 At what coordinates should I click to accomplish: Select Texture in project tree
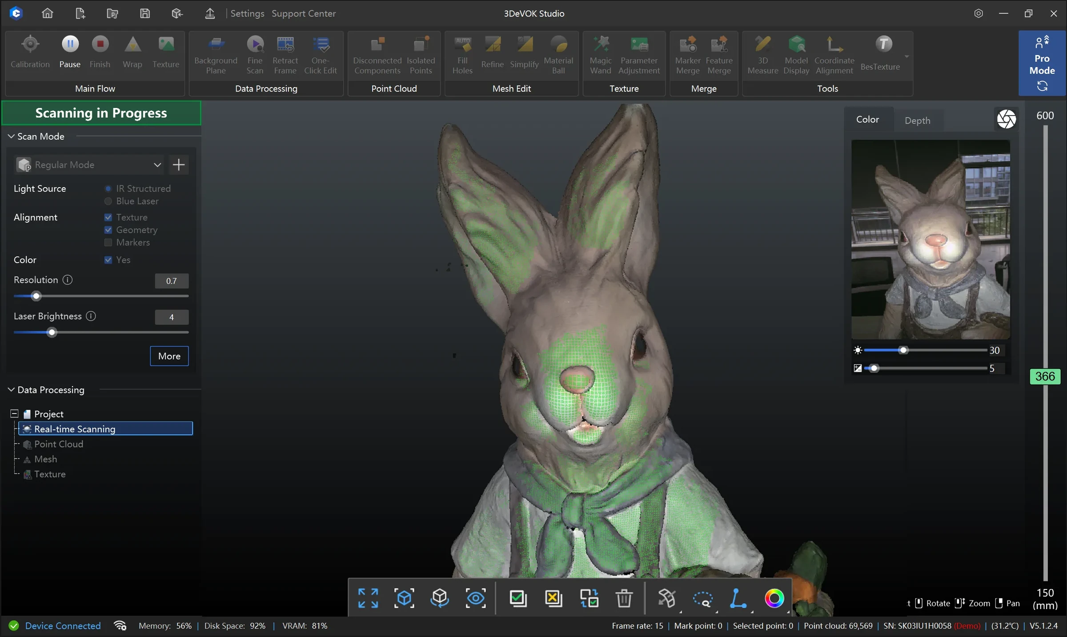(x=50, y=474)
